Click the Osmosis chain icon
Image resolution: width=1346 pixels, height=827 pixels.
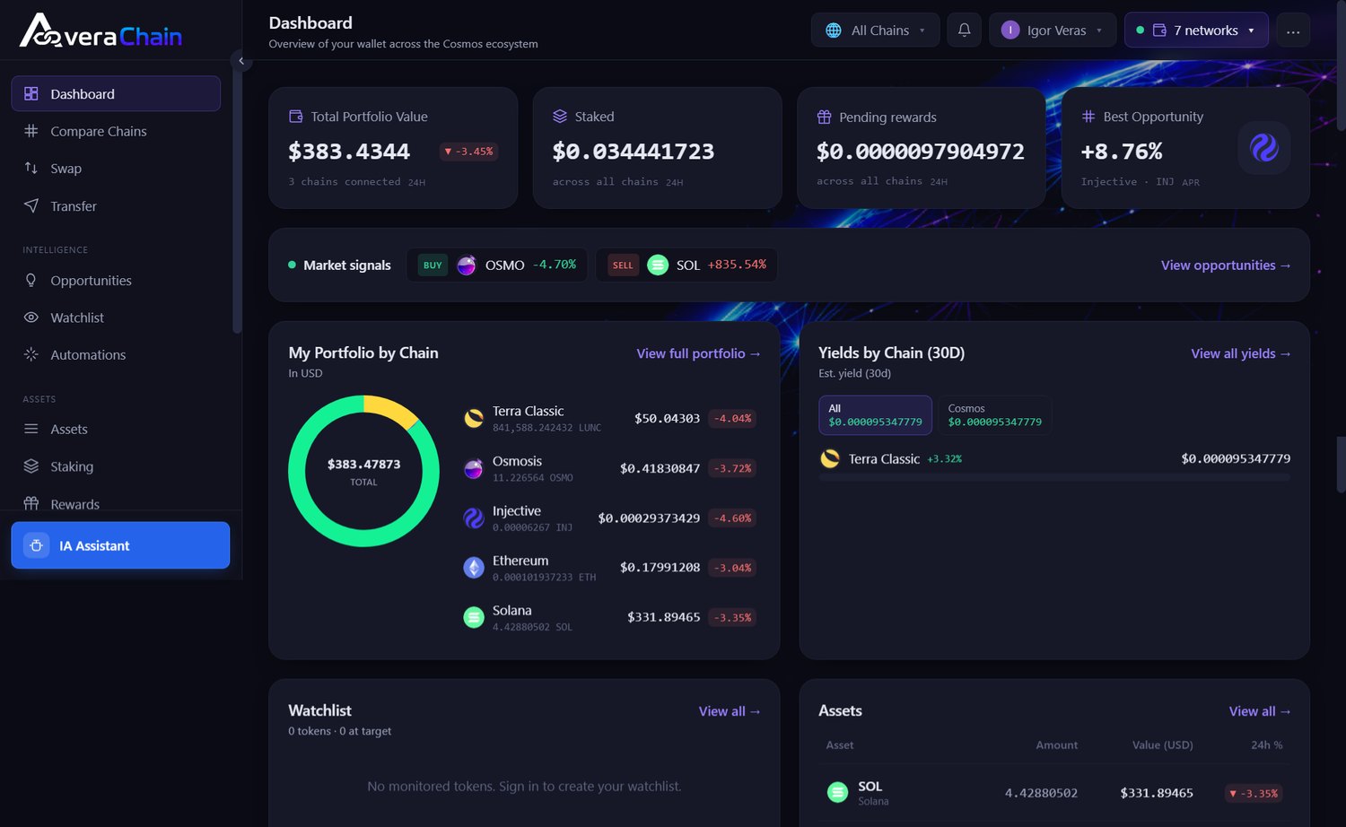tap(474, 468)
